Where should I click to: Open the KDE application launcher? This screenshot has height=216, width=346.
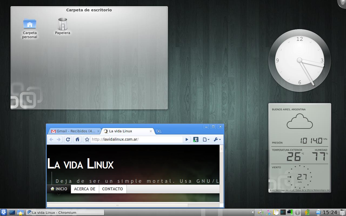tap(4, 212)
